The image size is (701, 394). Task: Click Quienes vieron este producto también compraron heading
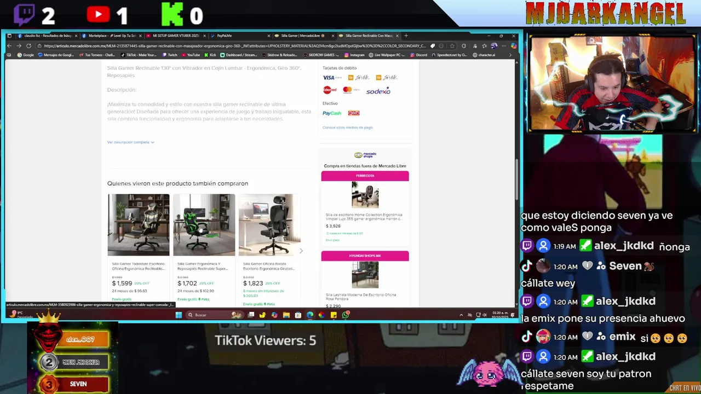[x=177, y=183]
